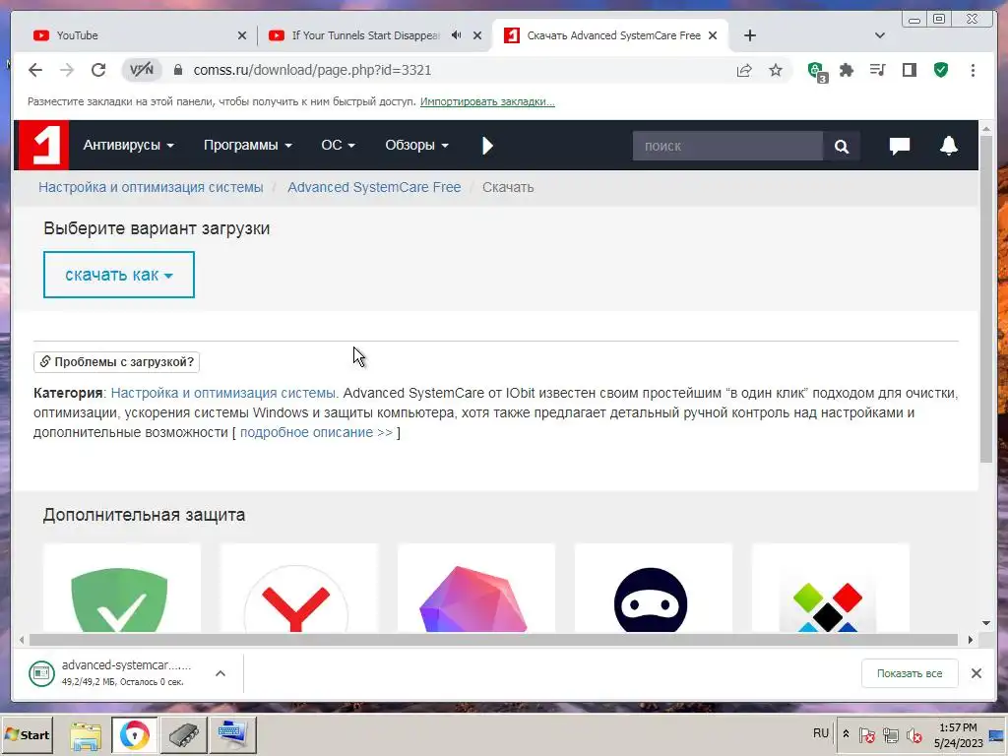Click the forward navigation arrow

[x=67, y=70]
